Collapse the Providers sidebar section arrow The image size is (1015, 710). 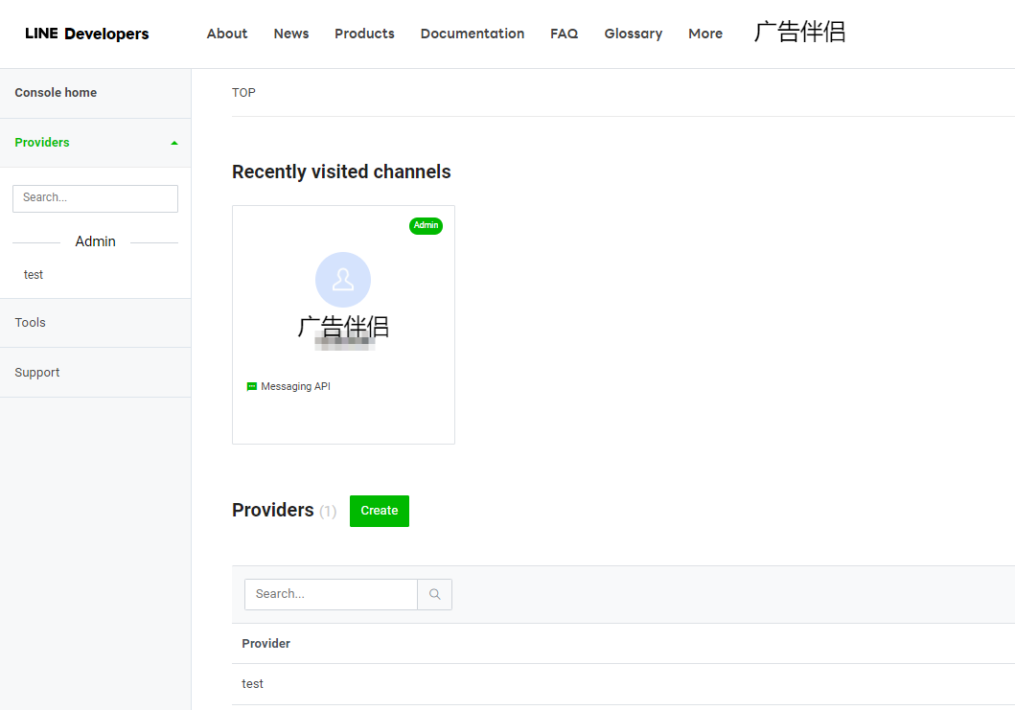click(174, 143)
